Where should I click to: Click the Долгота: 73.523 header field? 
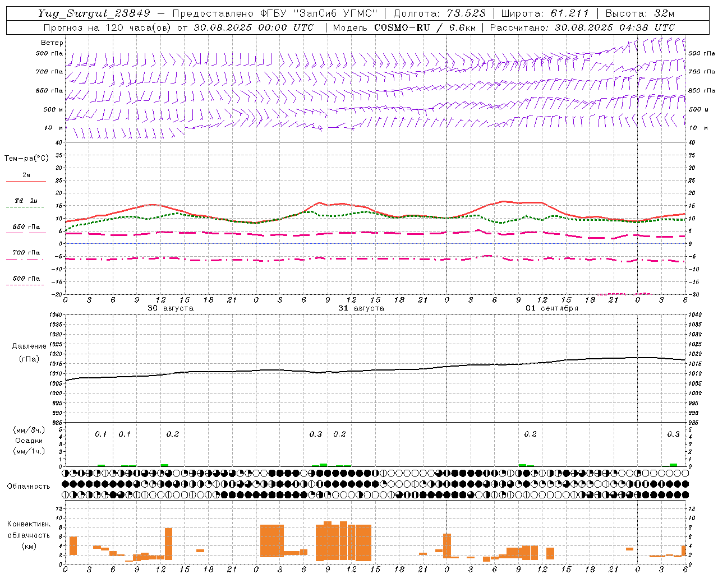point(439,14)
